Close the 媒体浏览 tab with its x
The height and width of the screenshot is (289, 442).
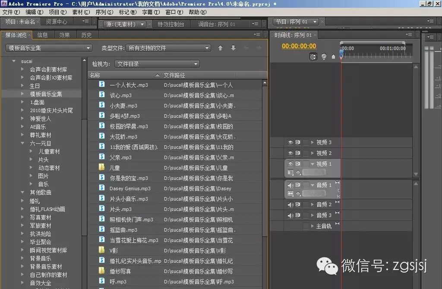click(x=30, y=35)
